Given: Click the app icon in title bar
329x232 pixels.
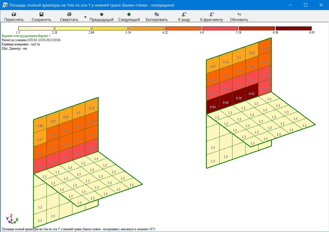Looking at the screenshot, I should 5,5.
